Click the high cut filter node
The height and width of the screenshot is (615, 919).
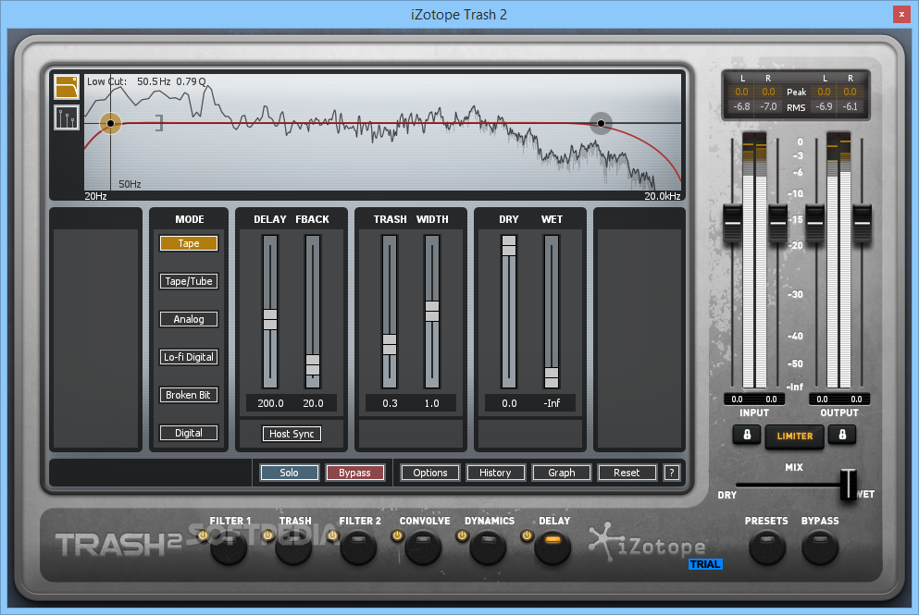(601, 123)
